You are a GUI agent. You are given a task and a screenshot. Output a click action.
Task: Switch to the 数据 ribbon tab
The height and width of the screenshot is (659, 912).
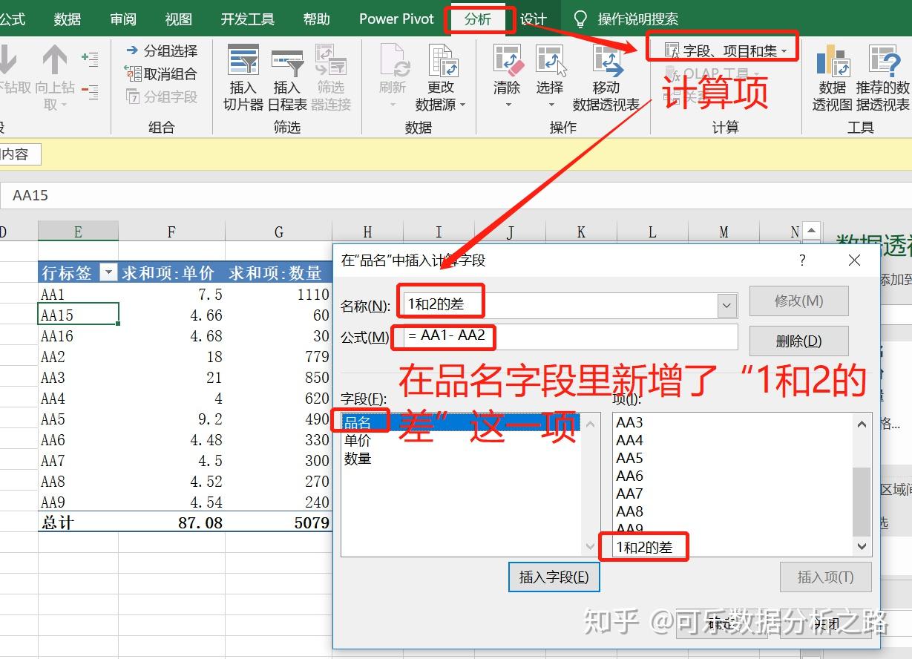coord(67,19)
